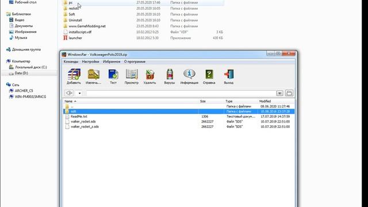Select www.GameModding.net folder in Explorer

pos(143,26)
